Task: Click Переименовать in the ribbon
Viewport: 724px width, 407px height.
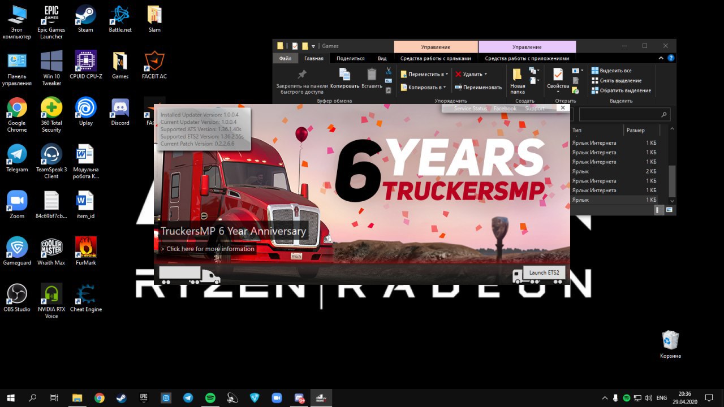Action: (479, 87)
